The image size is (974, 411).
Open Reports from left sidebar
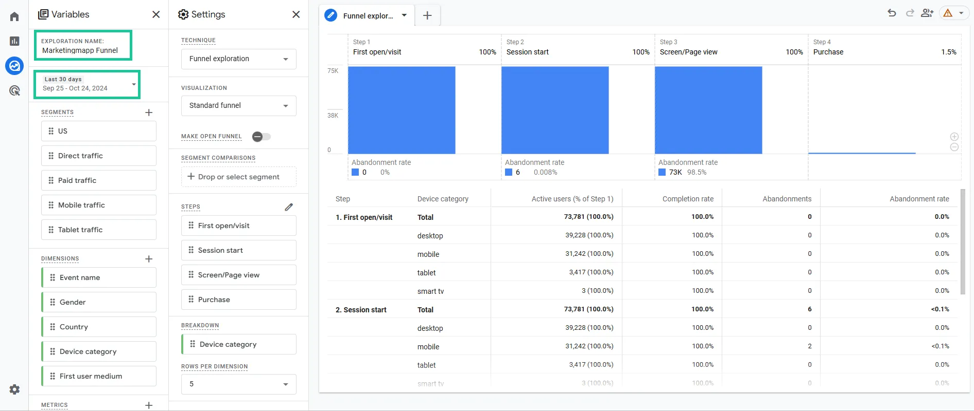tap(14, 41)
